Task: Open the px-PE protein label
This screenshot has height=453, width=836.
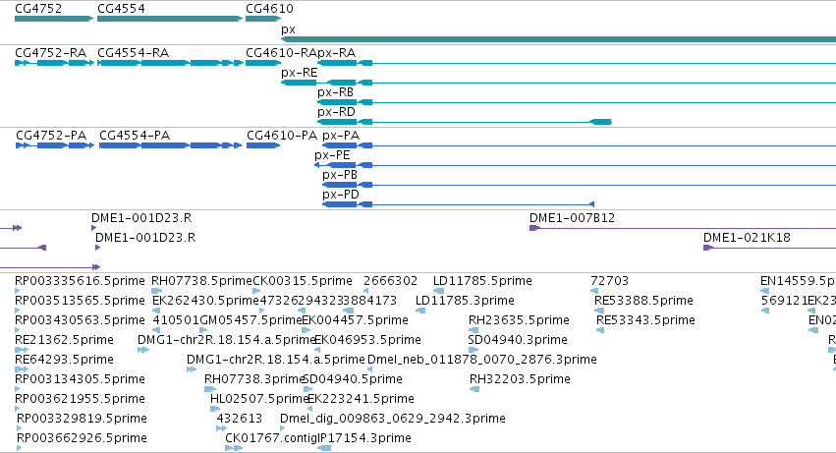Action: tap(332, 155)
